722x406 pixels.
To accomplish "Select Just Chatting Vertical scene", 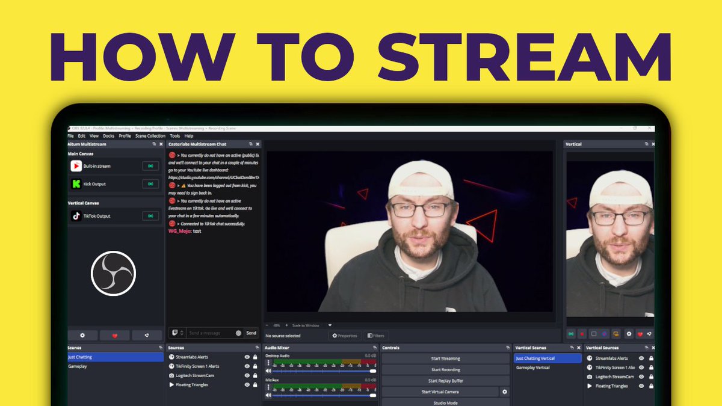I will point(548,358).
